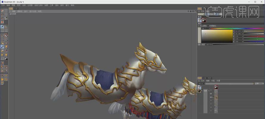Select the Fill Bucket tool
The height and width of the screenshot is (119, 265).
[2, 55]
